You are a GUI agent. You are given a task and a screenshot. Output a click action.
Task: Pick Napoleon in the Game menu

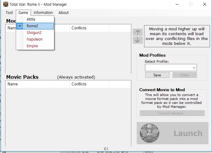point(35,39)
